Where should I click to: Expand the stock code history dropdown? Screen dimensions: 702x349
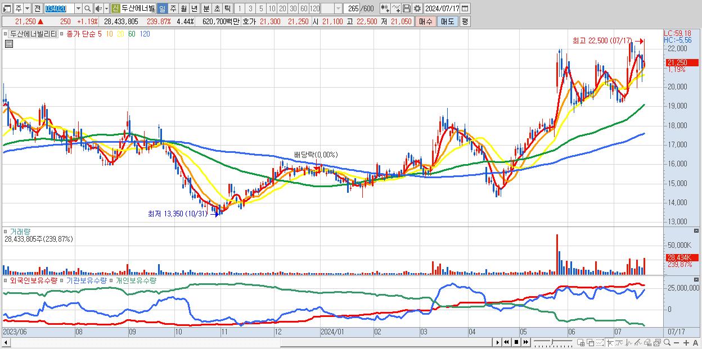click(78, 8)
